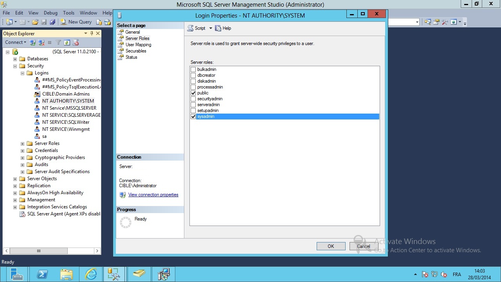
Task: Click the Analysis Services MDX Query icon
Action: click(x=107, y=22)
